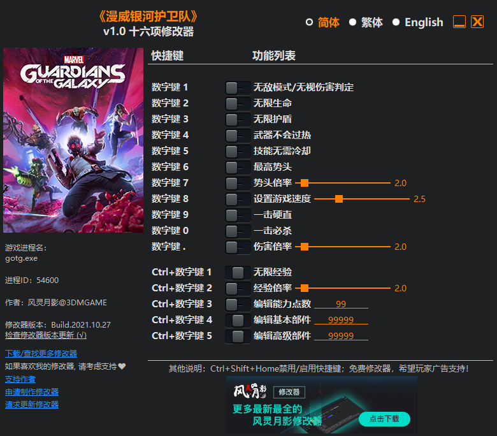Click the 作者: 风灵月影@3DMGAME text
Viewport: 497px width, 436px height.
coord(56,303)
